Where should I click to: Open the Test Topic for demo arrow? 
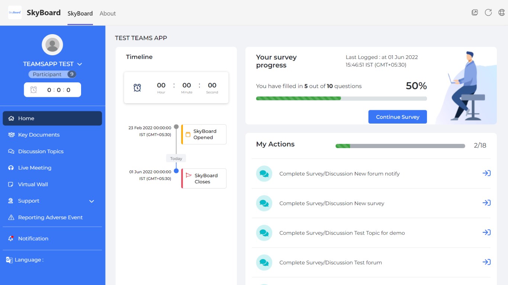486,232
